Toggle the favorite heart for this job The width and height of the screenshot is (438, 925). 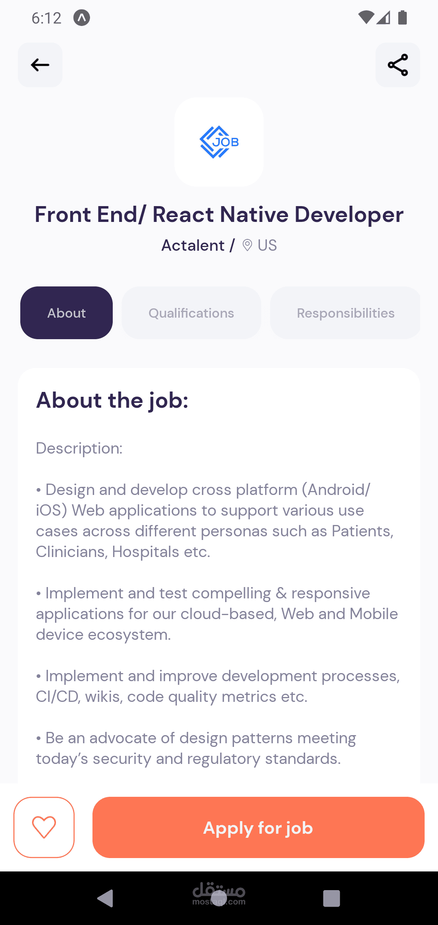(x=44, y=828)
